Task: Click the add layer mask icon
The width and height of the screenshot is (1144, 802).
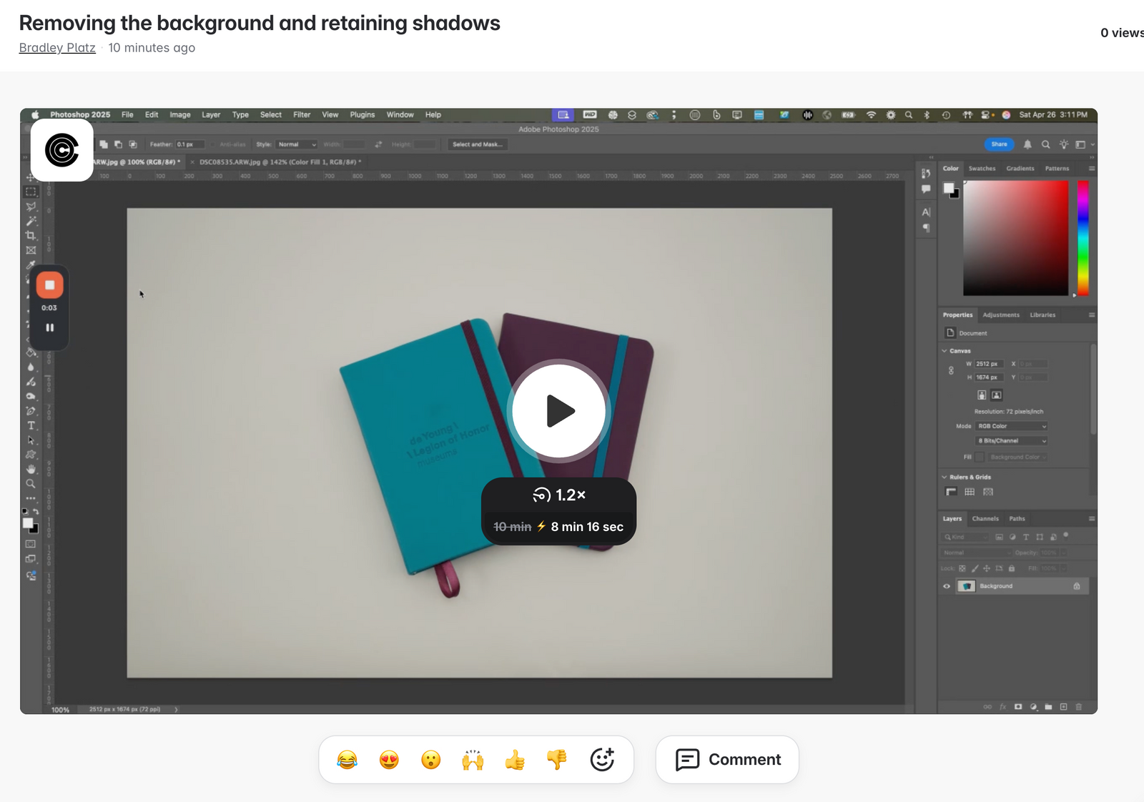Action: (x=1017, y=708)
